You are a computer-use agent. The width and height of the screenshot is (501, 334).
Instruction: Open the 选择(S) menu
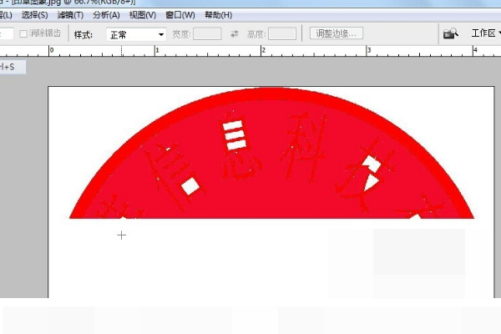[x=34, y=15]
